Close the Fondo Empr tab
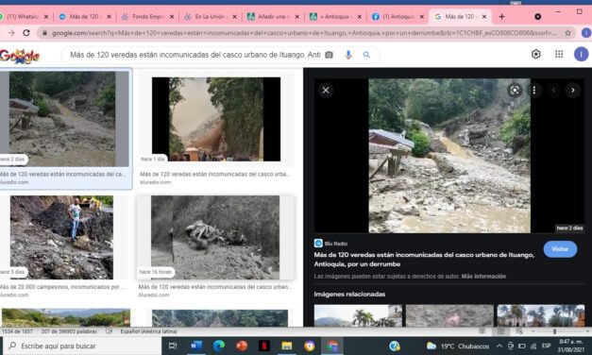592x355 pixels. (172, 17)
